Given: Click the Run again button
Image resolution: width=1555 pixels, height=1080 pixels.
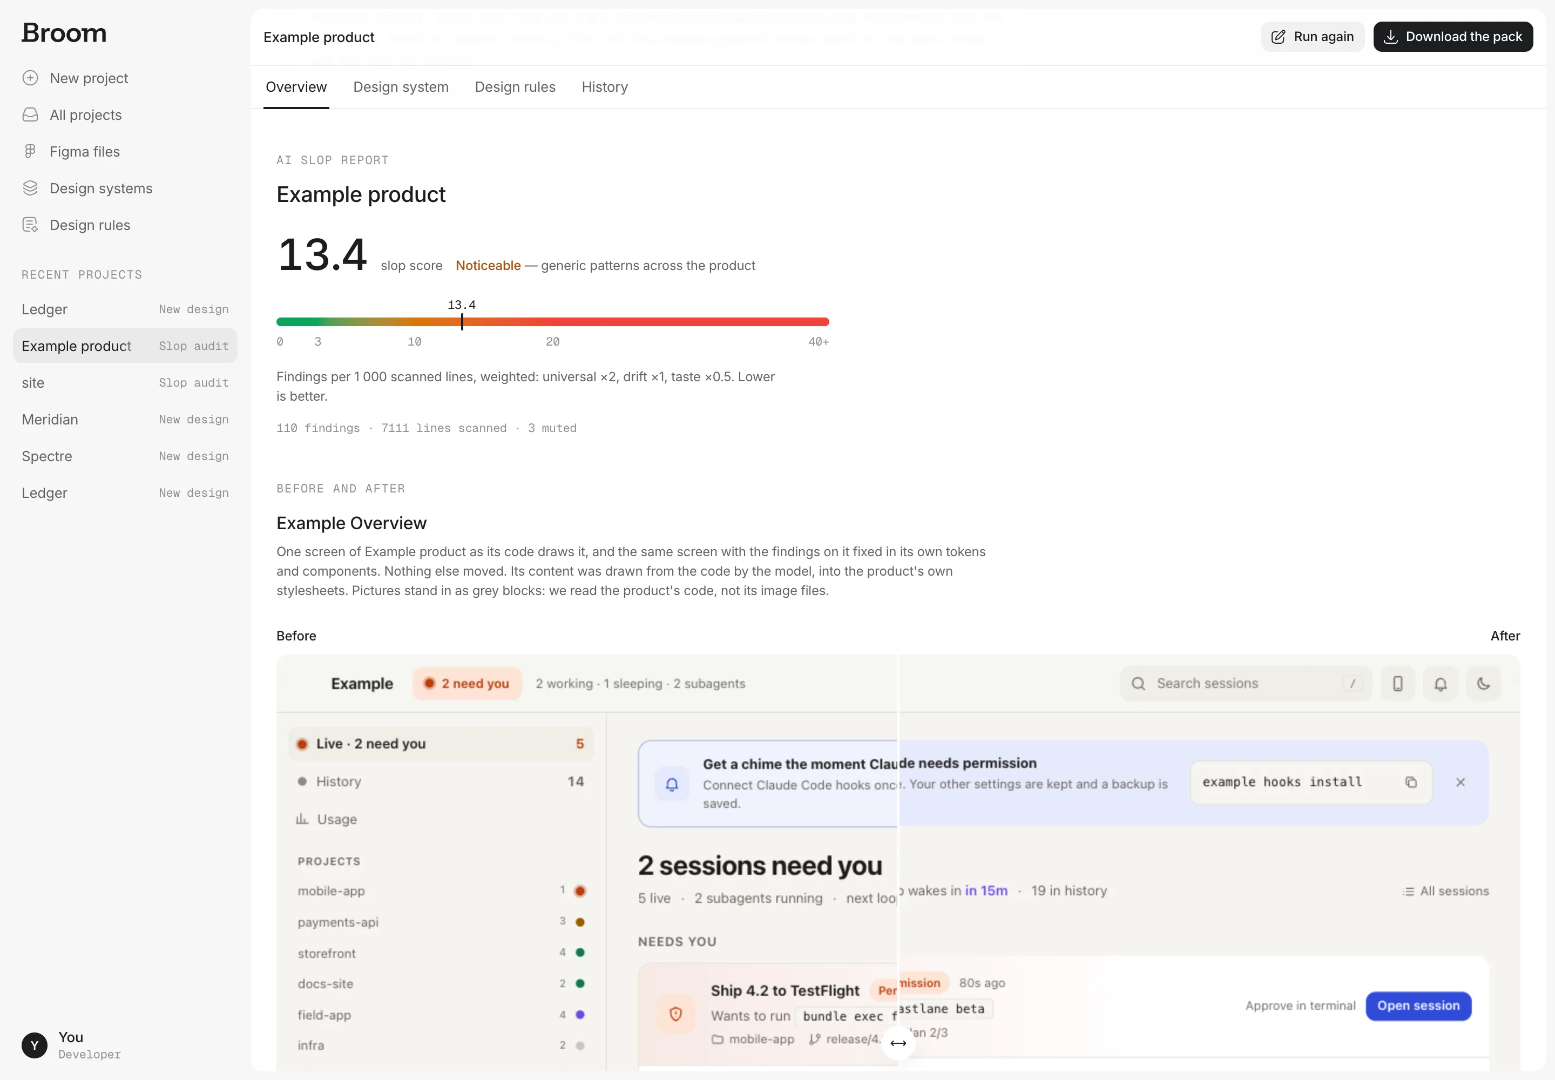Looking at the screenshot, I should 1312,37.
